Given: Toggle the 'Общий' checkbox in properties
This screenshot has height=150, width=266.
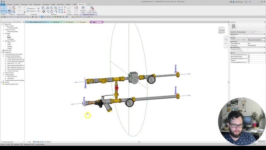Looking at the screenshot, I should pyautogui.click(x=249, y=60).
